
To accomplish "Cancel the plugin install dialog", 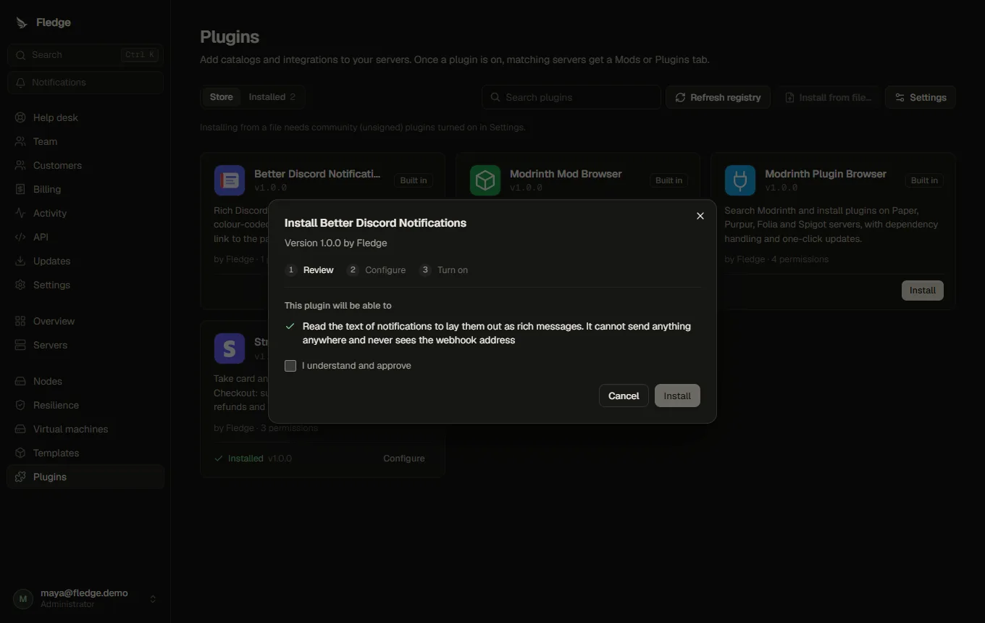I will click(x=624, y=396).
